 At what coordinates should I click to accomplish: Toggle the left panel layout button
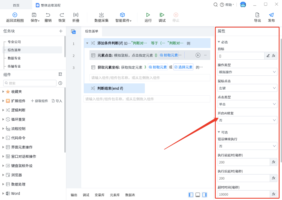pyautogui.click(x=191, y=195)
